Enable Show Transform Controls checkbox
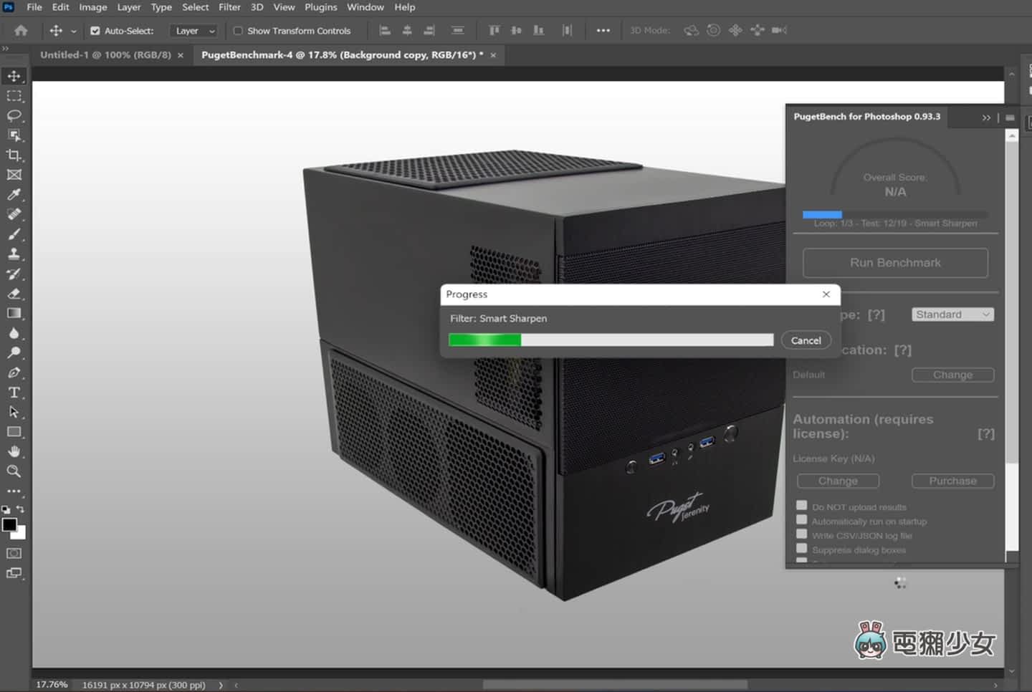The width and height of the screenshot is (1032, 692). coord(238,31)
